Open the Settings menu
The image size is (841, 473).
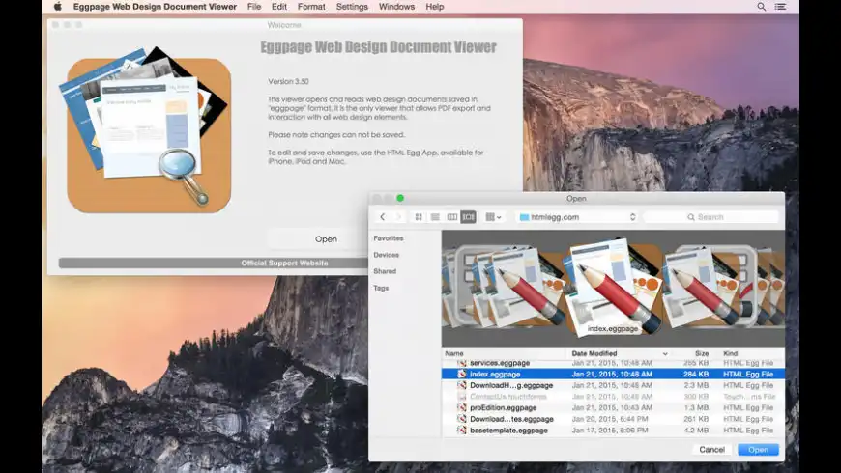click(x=352, y=7)
